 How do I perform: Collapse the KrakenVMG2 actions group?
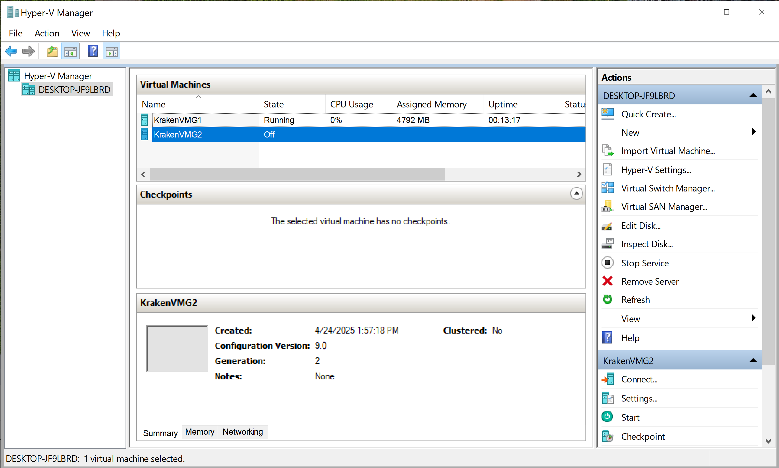coord(753,360)
